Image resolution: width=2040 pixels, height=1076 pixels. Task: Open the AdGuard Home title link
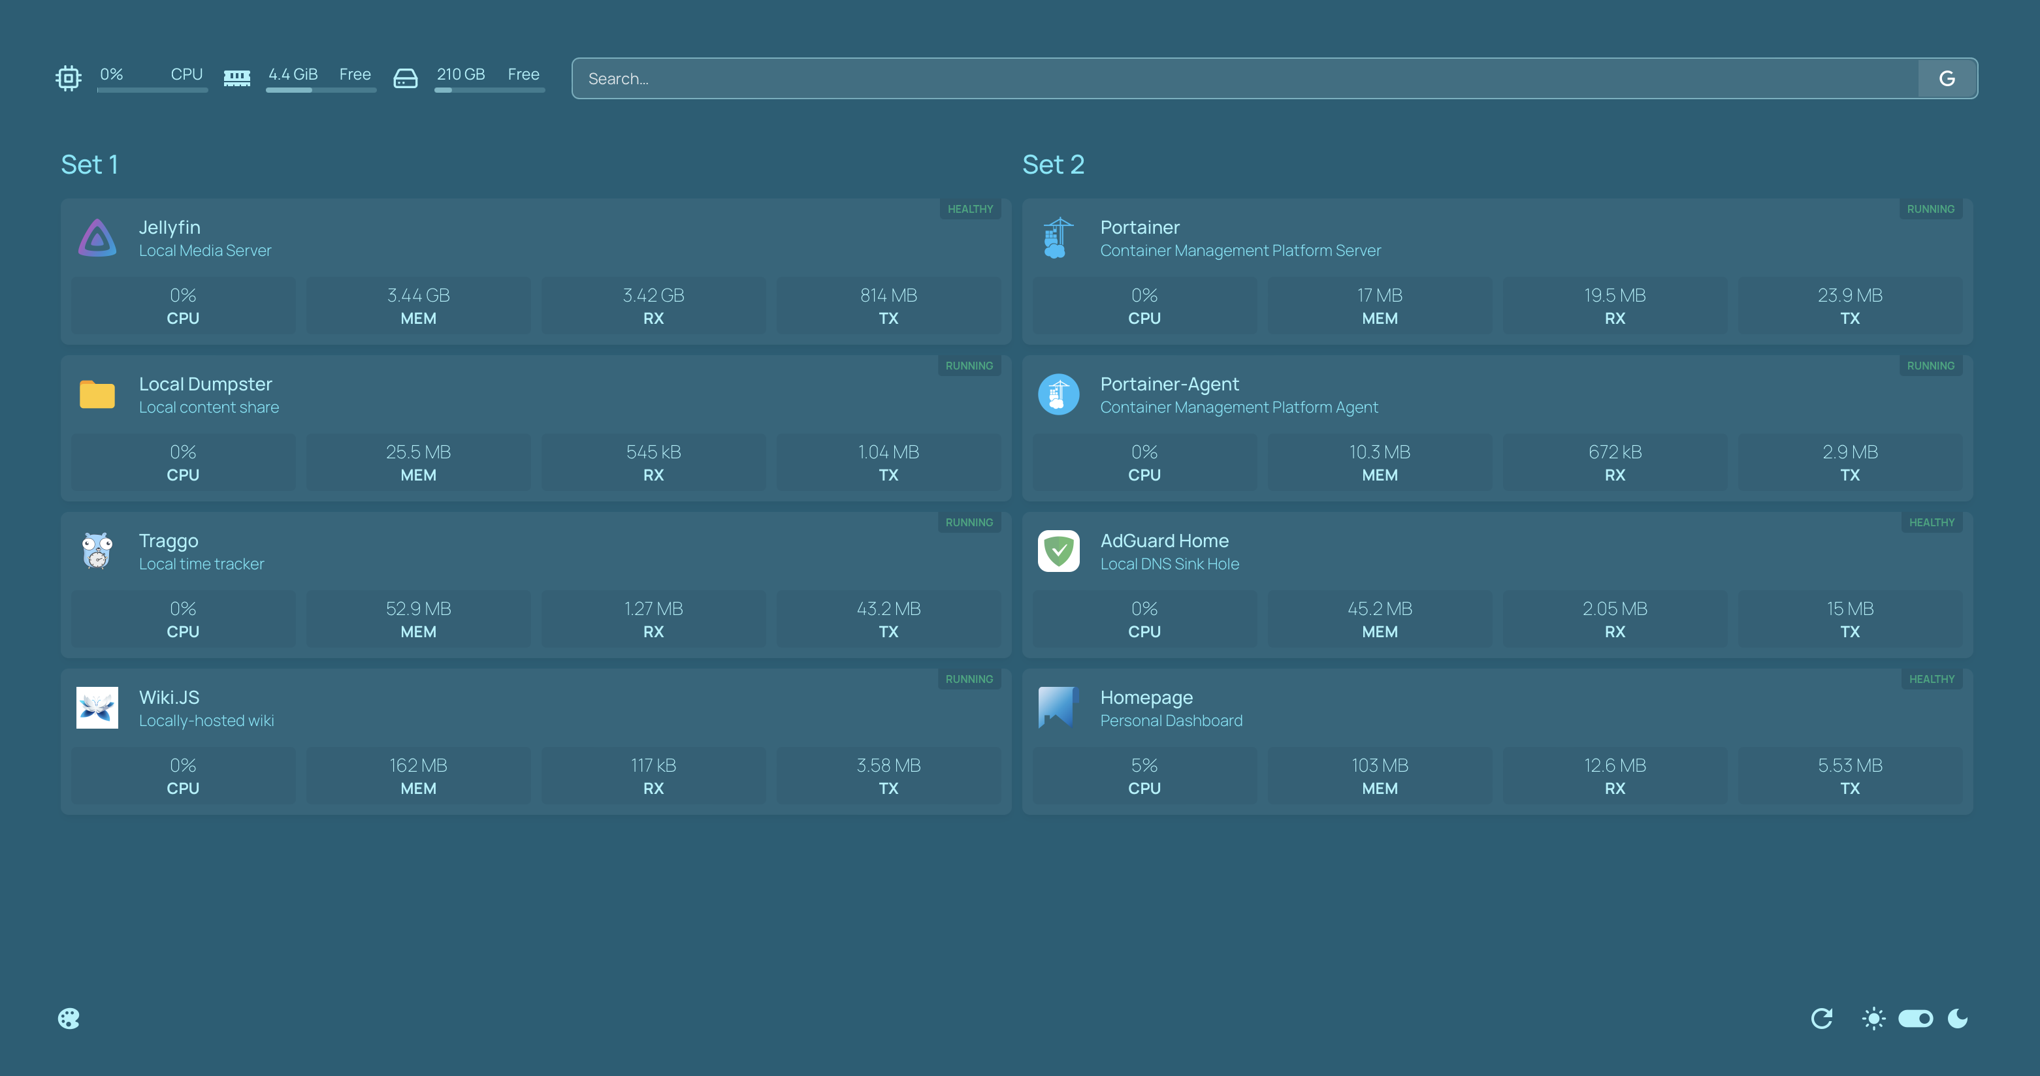tap(1164, 541)
